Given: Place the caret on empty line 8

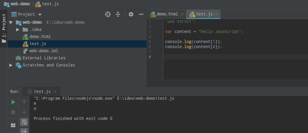Looking at the screenshot, I should [236, 57].
